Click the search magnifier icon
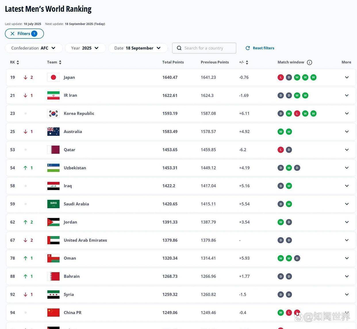The height and width of the screenshot is (329, 357). click(x=179, y=48)
